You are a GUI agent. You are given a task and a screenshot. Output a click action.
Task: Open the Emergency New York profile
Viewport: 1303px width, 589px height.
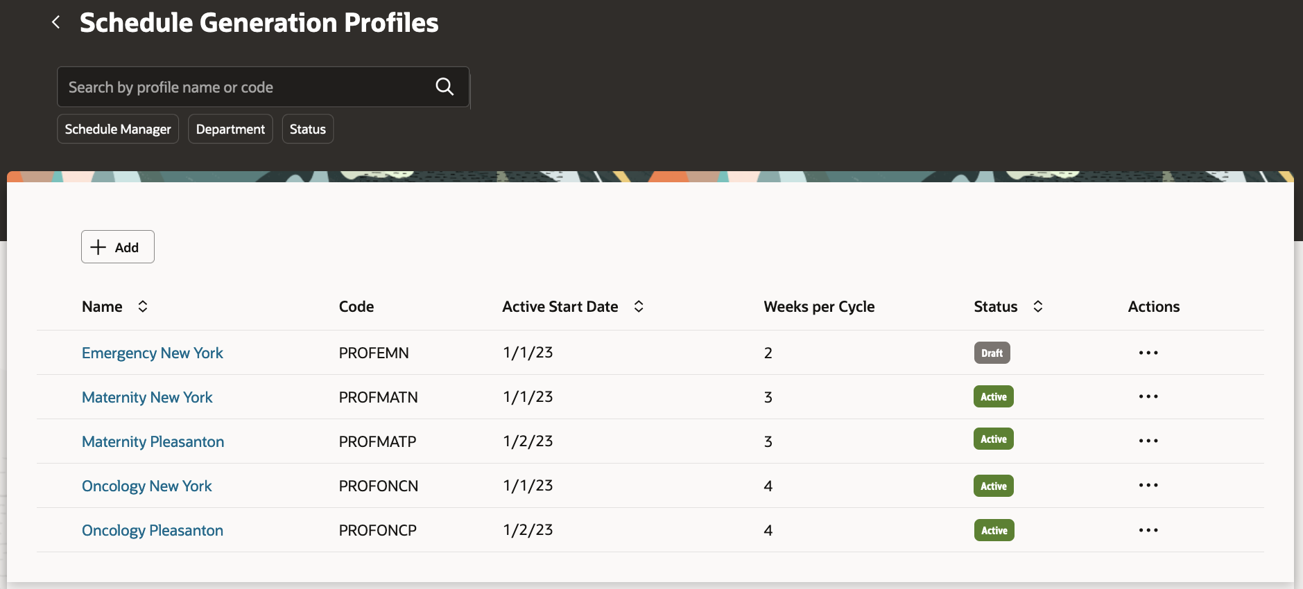pos(153,353)
